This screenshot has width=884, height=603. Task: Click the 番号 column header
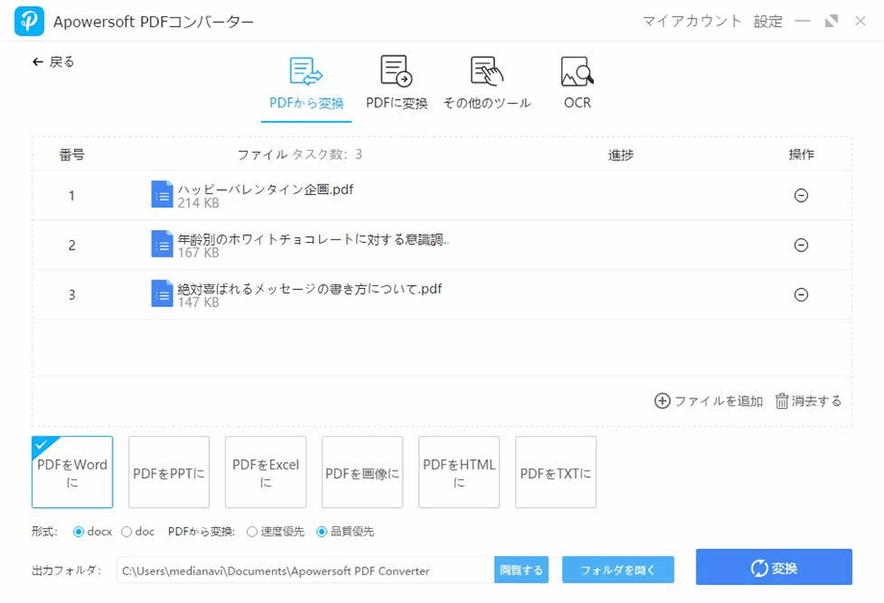72,155
